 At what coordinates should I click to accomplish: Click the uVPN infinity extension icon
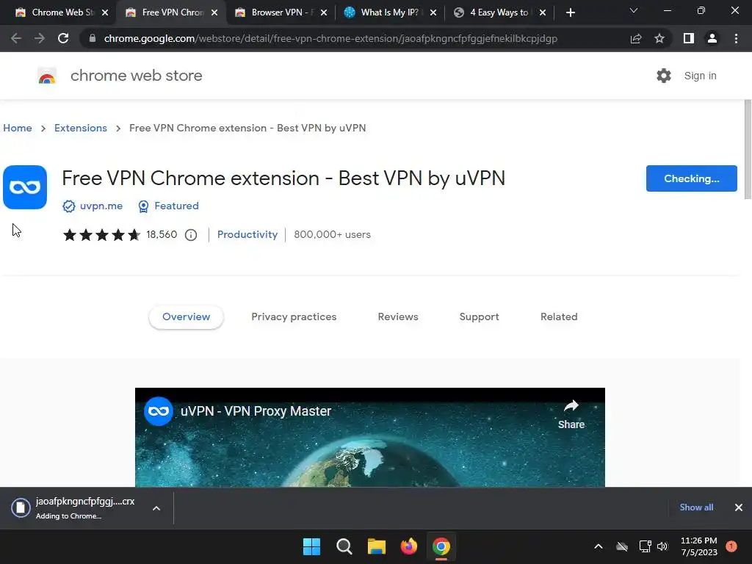[x=25, y=187]
